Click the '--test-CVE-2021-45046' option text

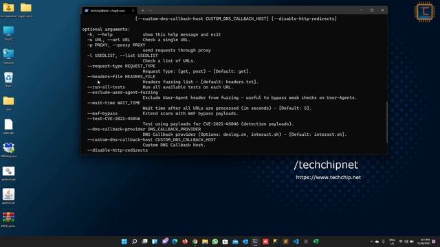click(x=113, y=119)
